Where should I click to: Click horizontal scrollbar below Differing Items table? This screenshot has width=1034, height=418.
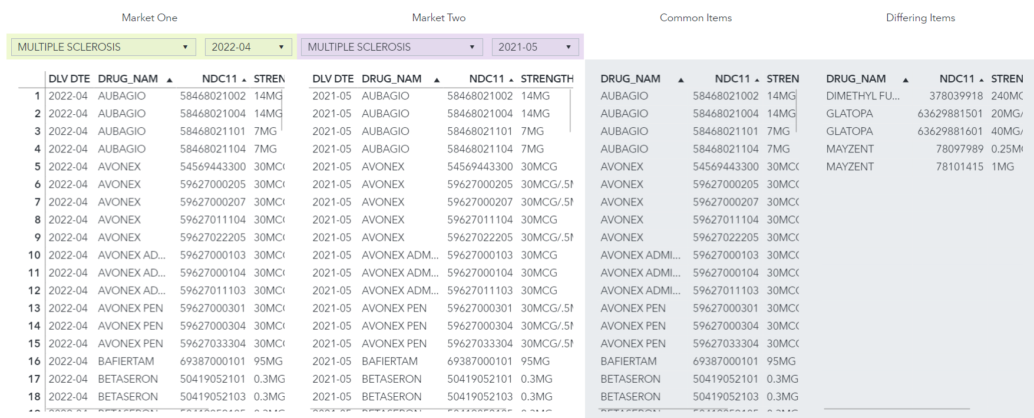click(897, 409)
